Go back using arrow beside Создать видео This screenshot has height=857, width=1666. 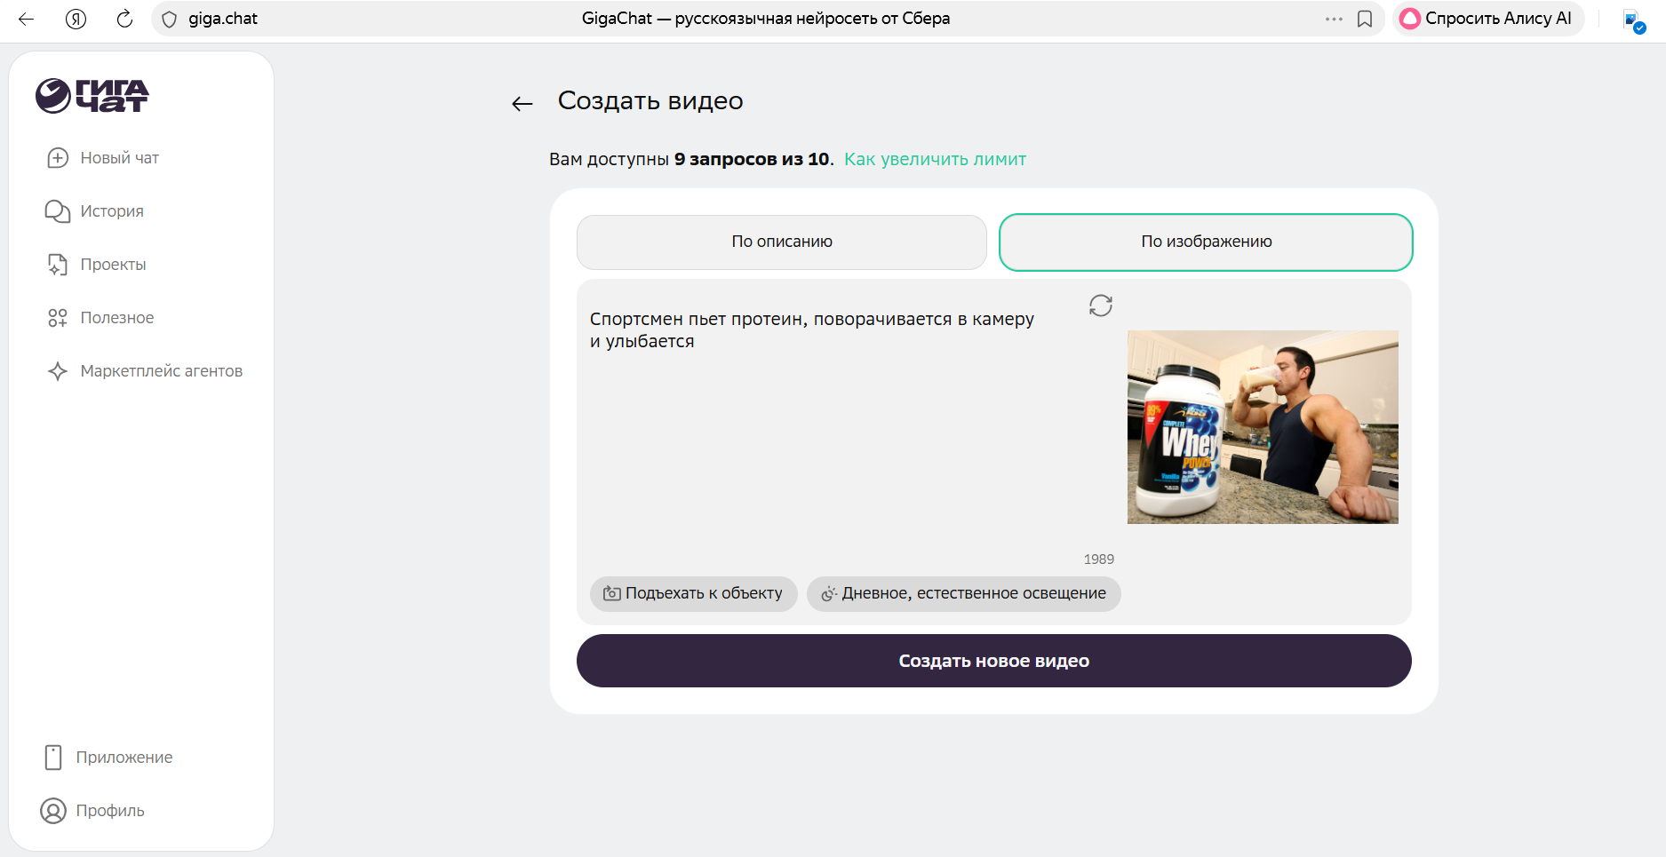[x=522, y=104]
